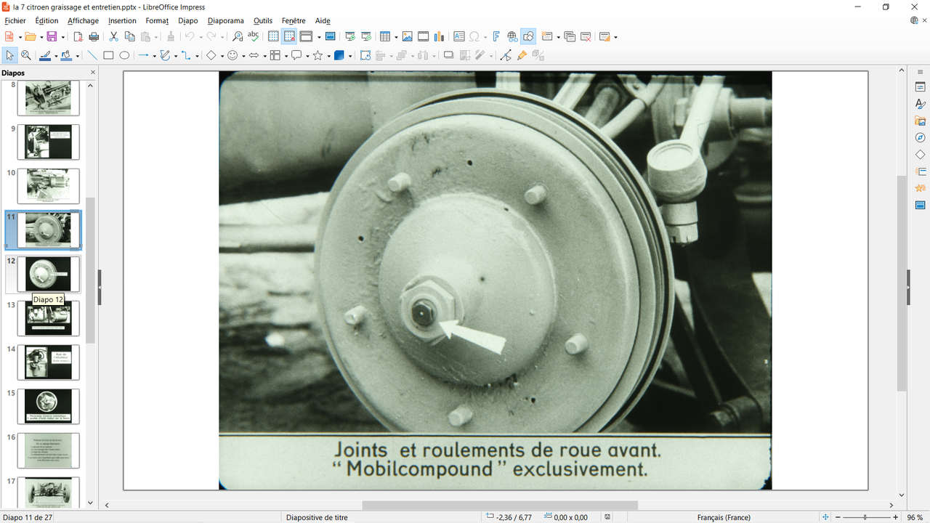Expand the Stars and Banners dropdown arrow
The width and height of the screenshot is (930, 523).
[328, 56]
